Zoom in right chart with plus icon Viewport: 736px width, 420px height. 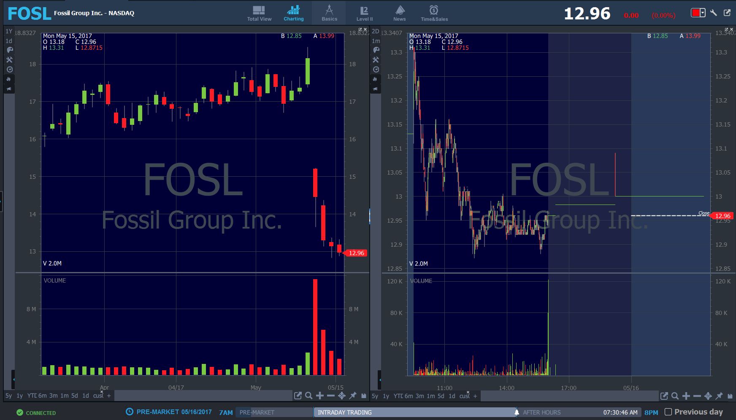click(686, 396)
